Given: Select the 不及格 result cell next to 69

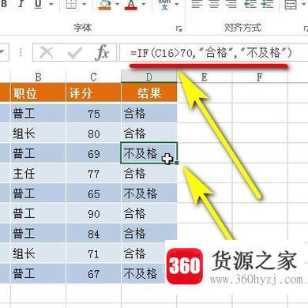Looking at the screenshot, I should (x=149, y=153).
